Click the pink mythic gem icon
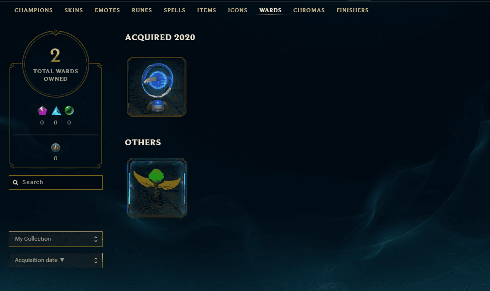The image size is (490, 291). click(42, 111)
